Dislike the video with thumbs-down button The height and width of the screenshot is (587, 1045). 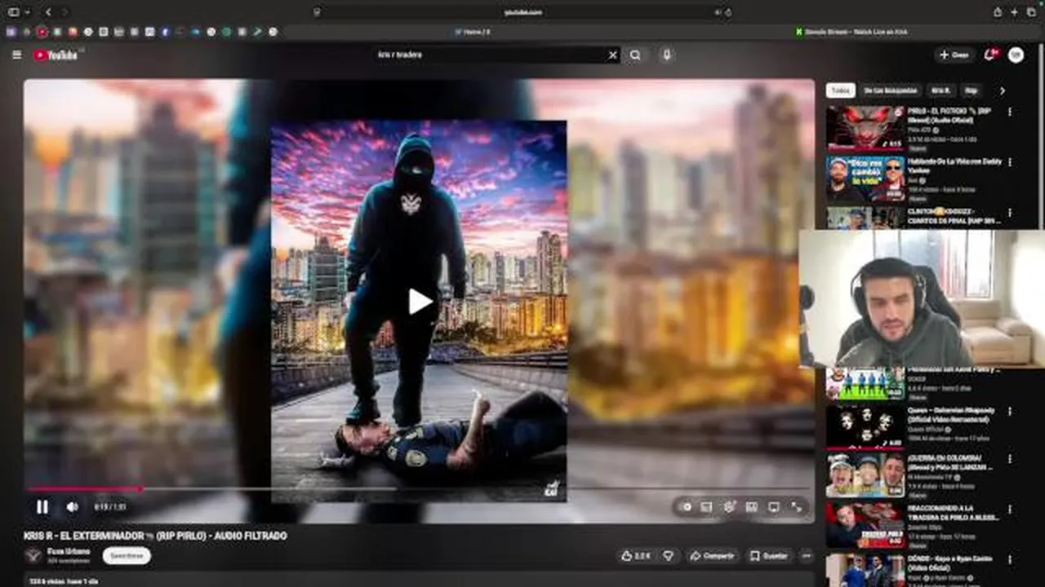(668, 555)
